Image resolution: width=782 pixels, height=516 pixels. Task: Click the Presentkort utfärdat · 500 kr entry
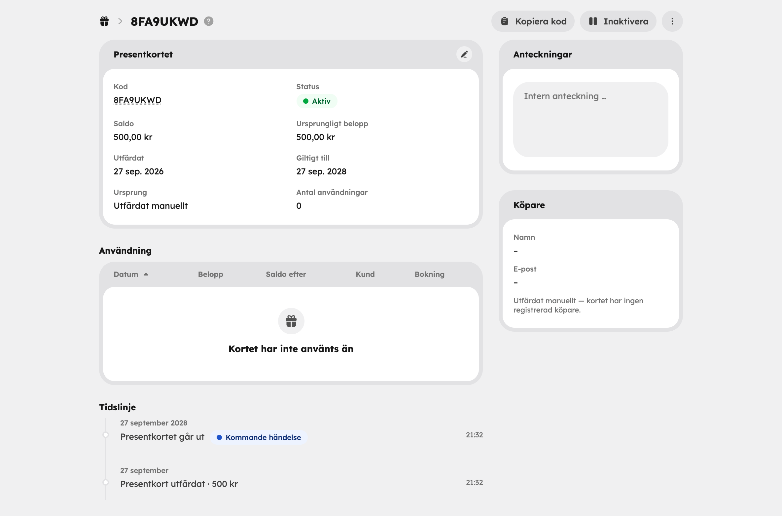click(179, 484)
